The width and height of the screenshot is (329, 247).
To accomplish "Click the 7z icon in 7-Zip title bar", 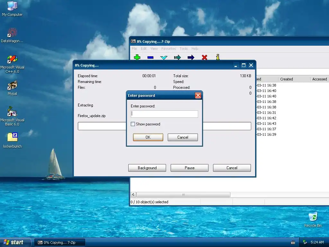I will coord(133,41).
